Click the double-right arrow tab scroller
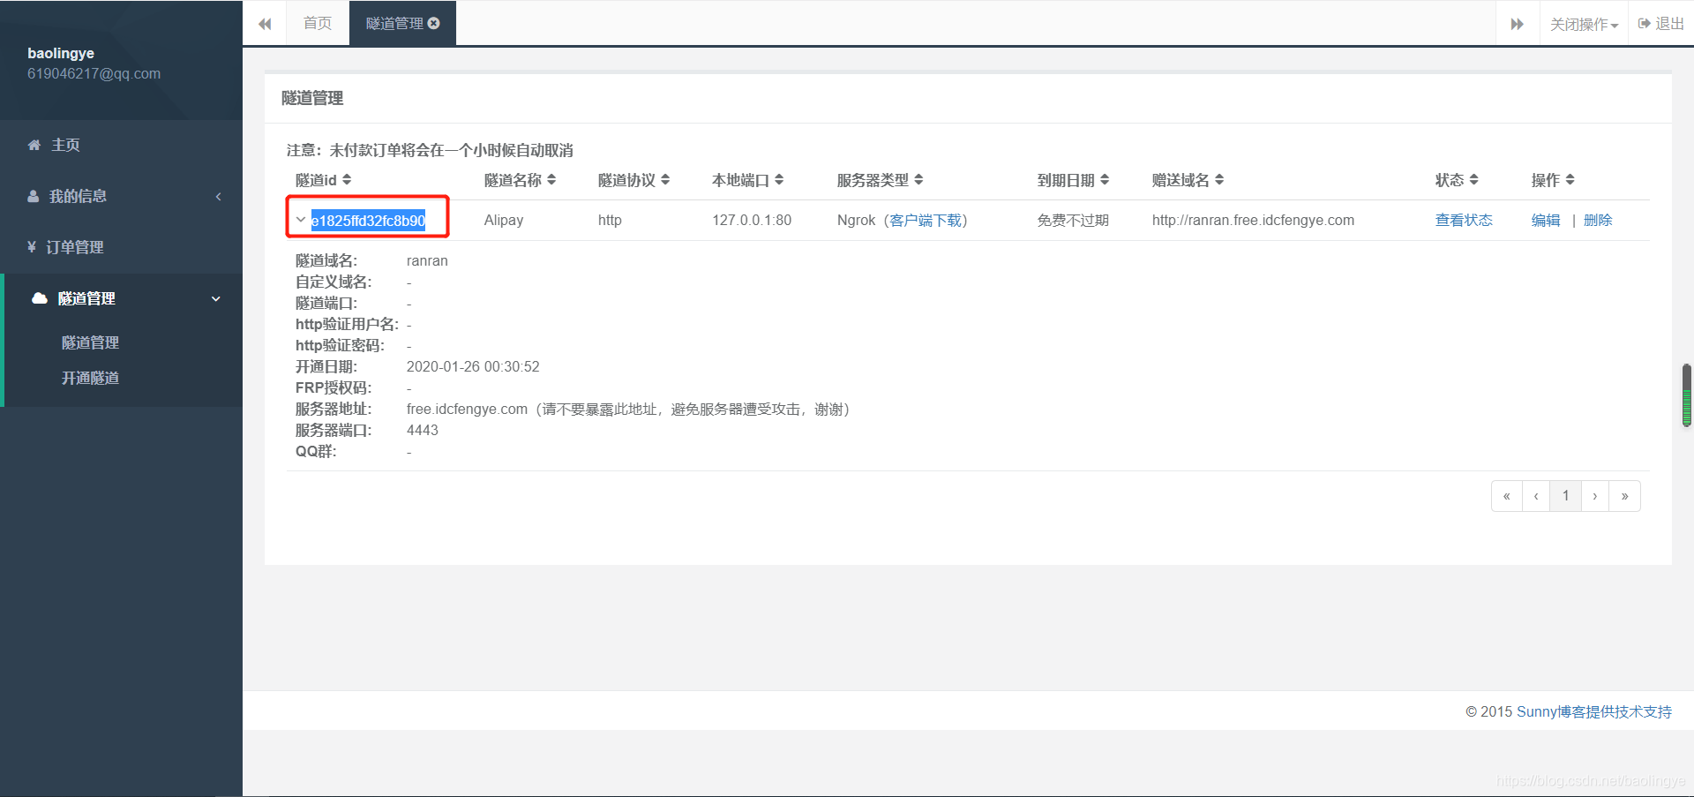This screenshot has height=797, width=1694. 1516,23
